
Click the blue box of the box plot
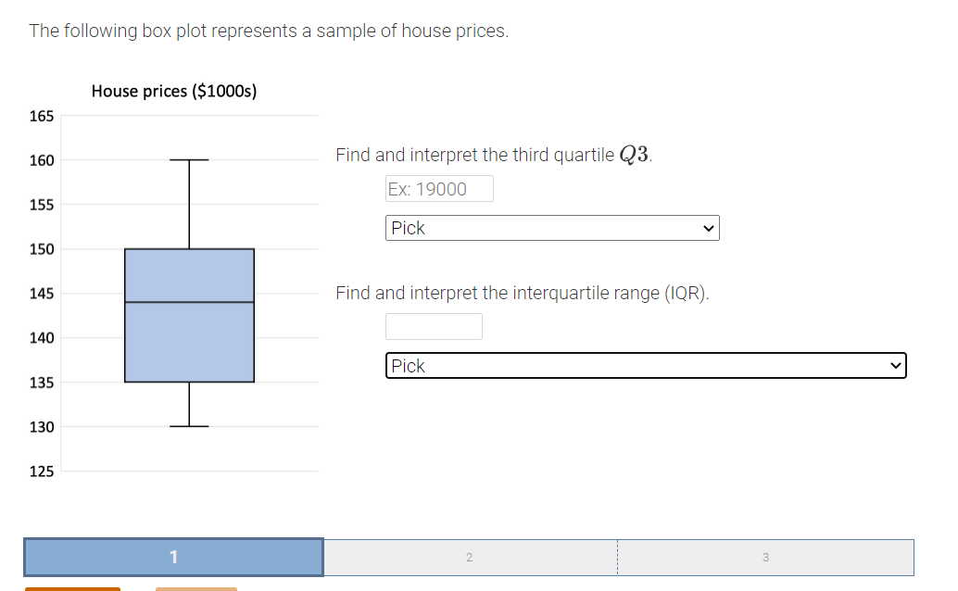189,343
